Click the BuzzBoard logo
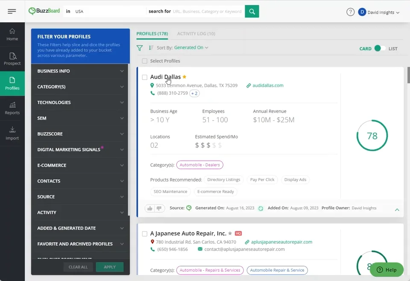 44,11
